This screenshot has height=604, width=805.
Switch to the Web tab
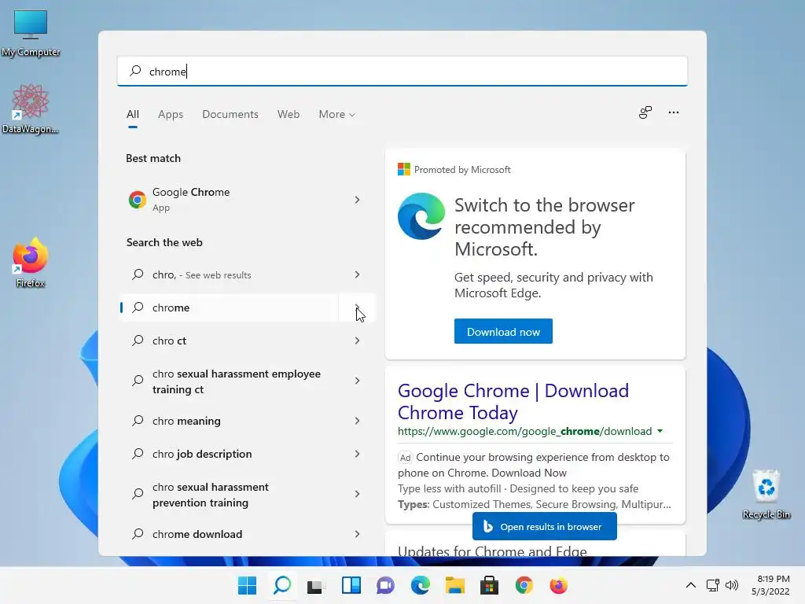[289, 115]
